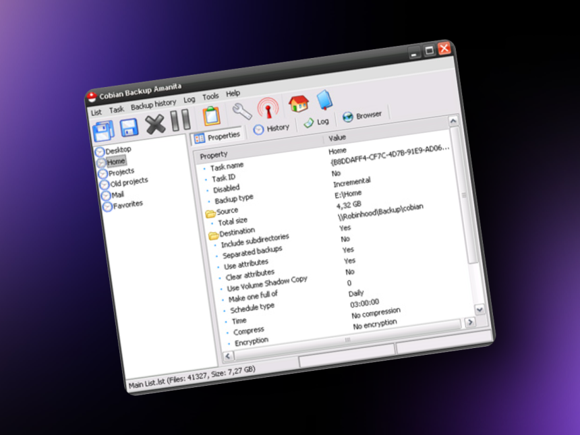Click the folder icon next to Source

click(x=210, y=213)
